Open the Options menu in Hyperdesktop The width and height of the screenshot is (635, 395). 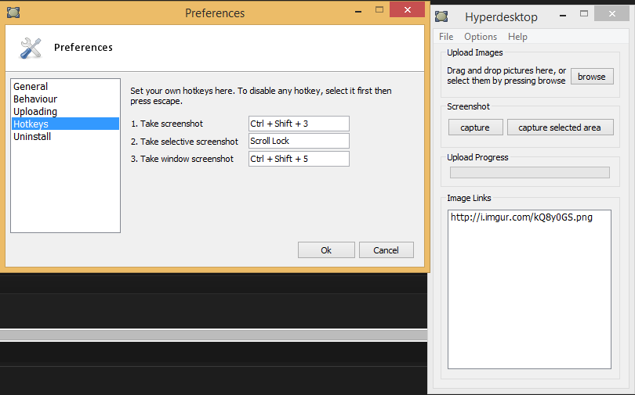(x=481, y=37)
